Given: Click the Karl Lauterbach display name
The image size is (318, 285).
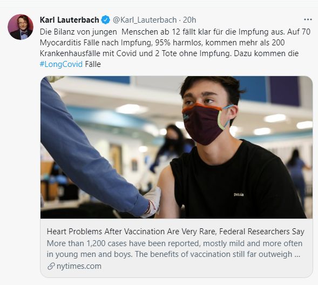Looking at the screenshot, I should [x=69, y=20].
